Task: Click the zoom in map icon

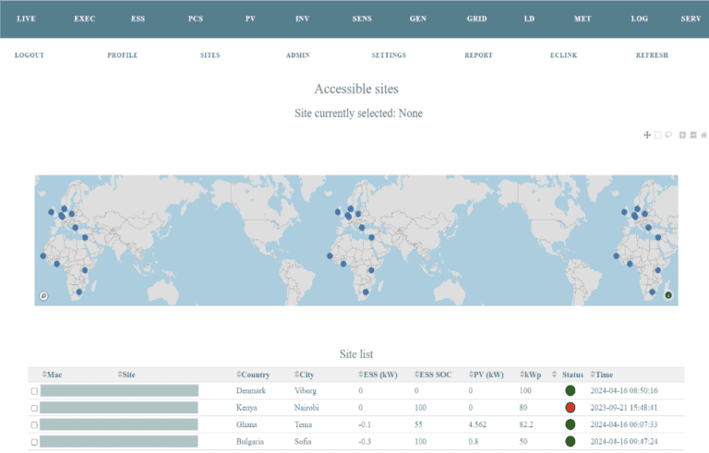Action: tap(682, 135)
